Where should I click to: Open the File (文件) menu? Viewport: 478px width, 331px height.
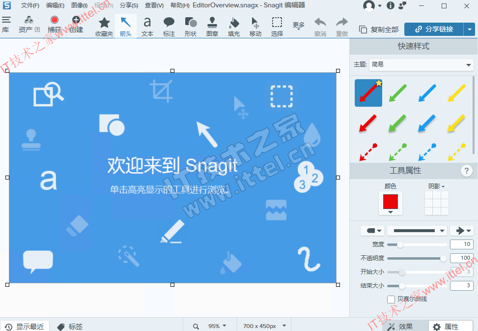pyautogui.click(x=30, y=5)
